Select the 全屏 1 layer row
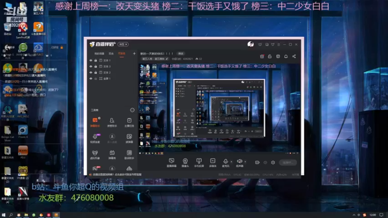 113,78
